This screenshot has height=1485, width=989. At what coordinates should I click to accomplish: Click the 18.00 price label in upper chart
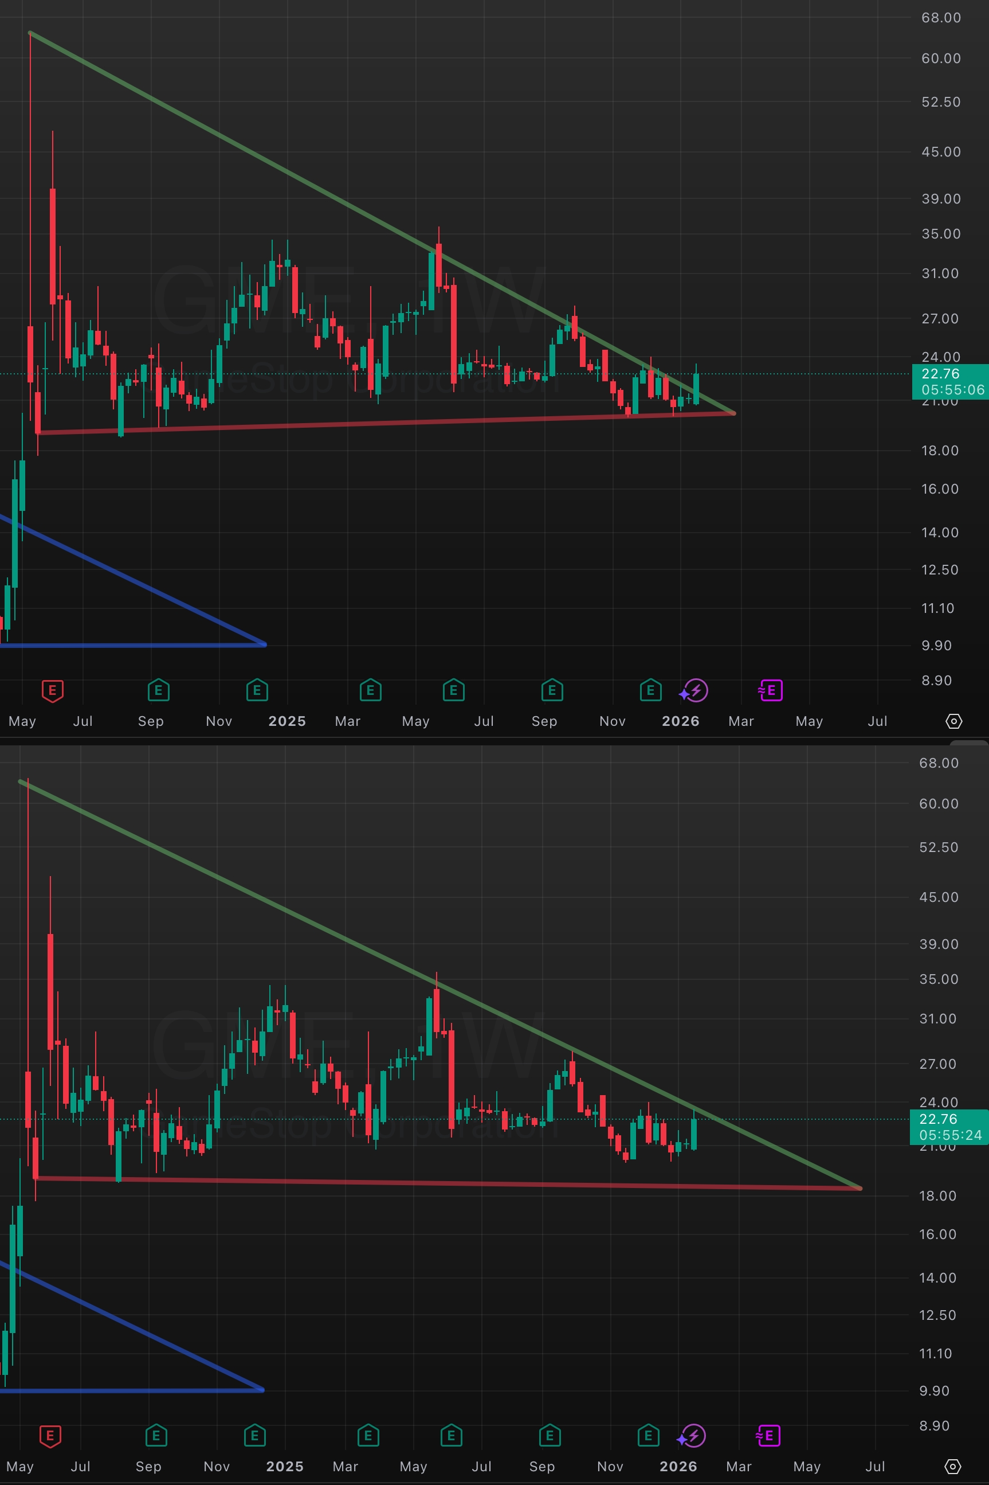[940, 451]
